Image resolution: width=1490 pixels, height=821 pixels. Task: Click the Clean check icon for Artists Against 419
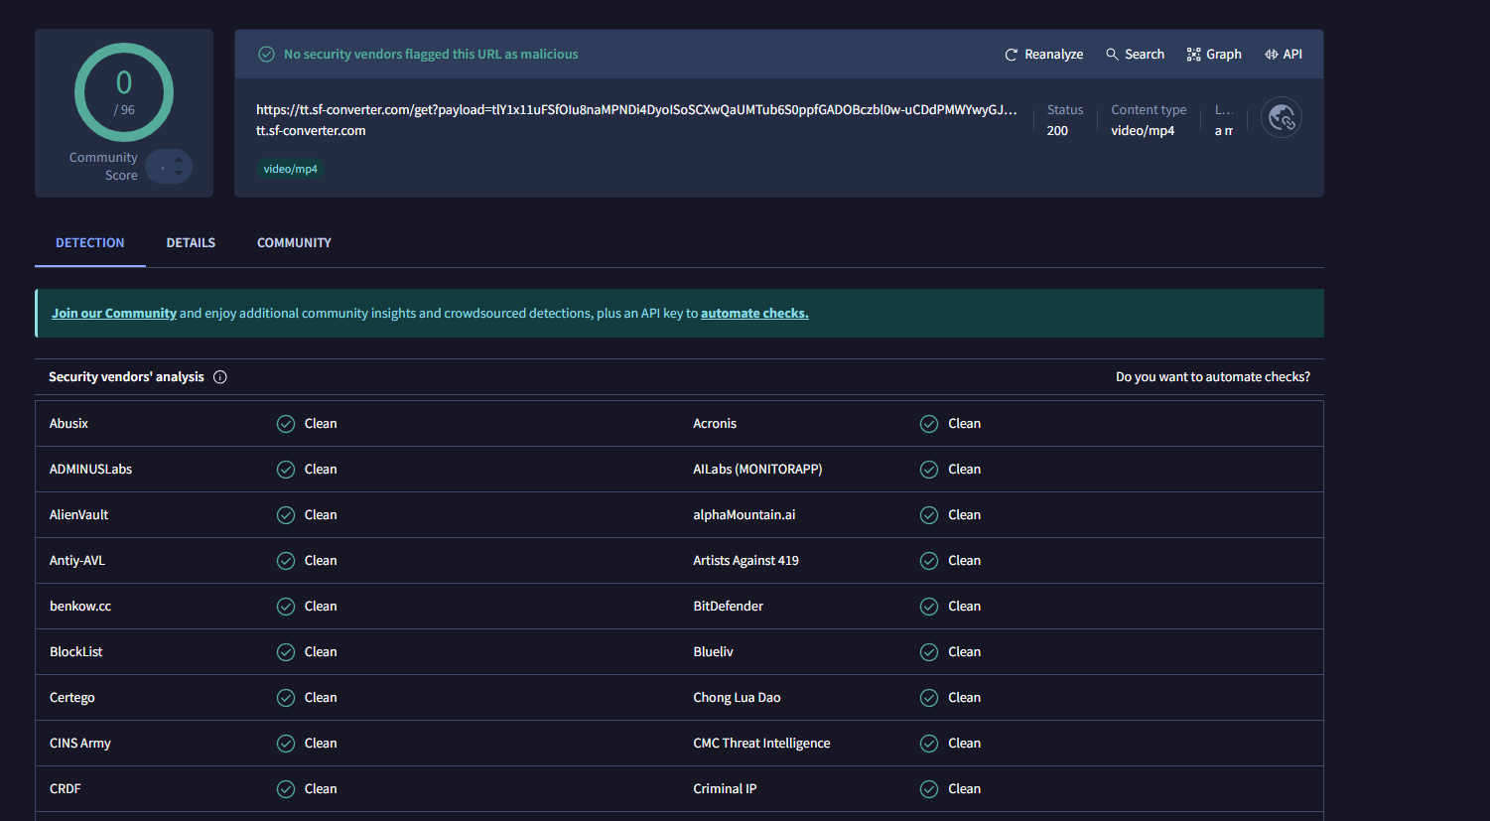(929, 561)
